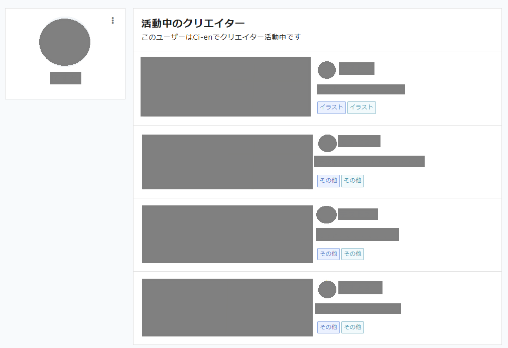The width and height of the screenshot is (508, 348).
Task: Click the first creator's round avatar icon
Action: [327, 70]
